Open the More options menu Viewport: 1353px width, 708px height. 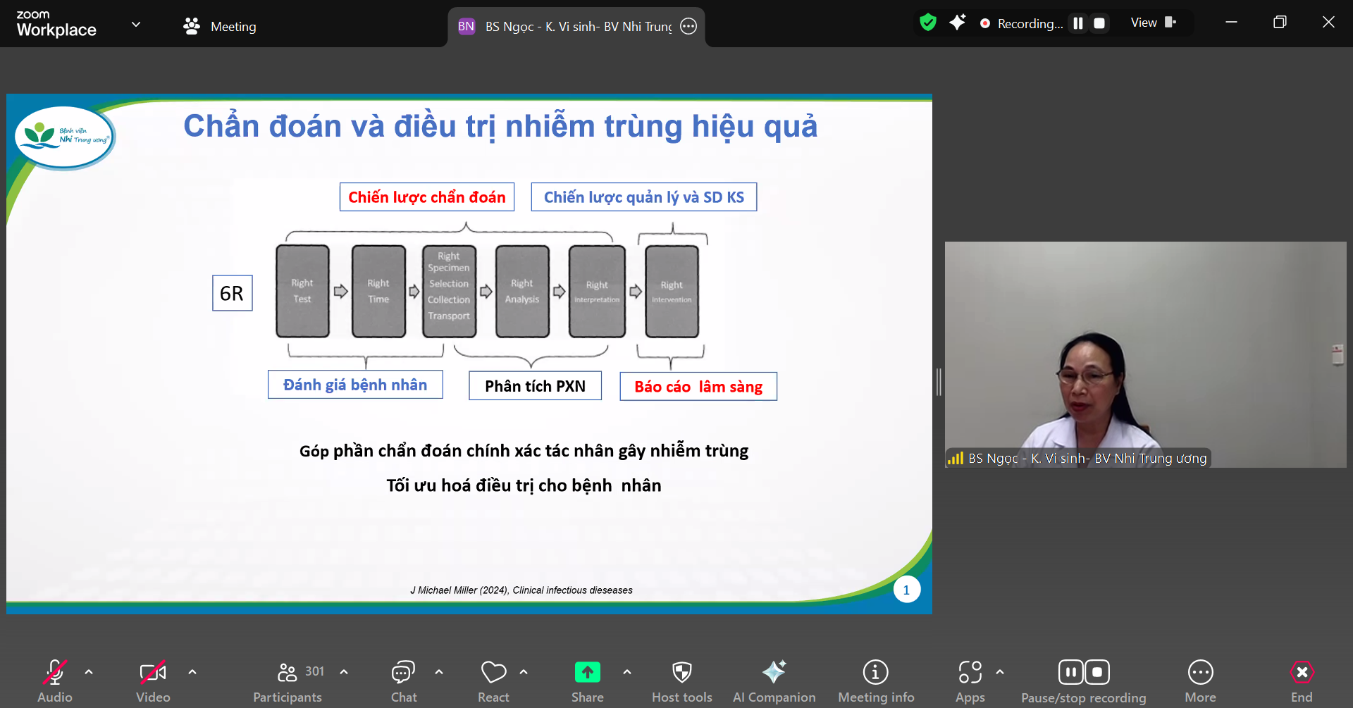(x=1200, y=680)
